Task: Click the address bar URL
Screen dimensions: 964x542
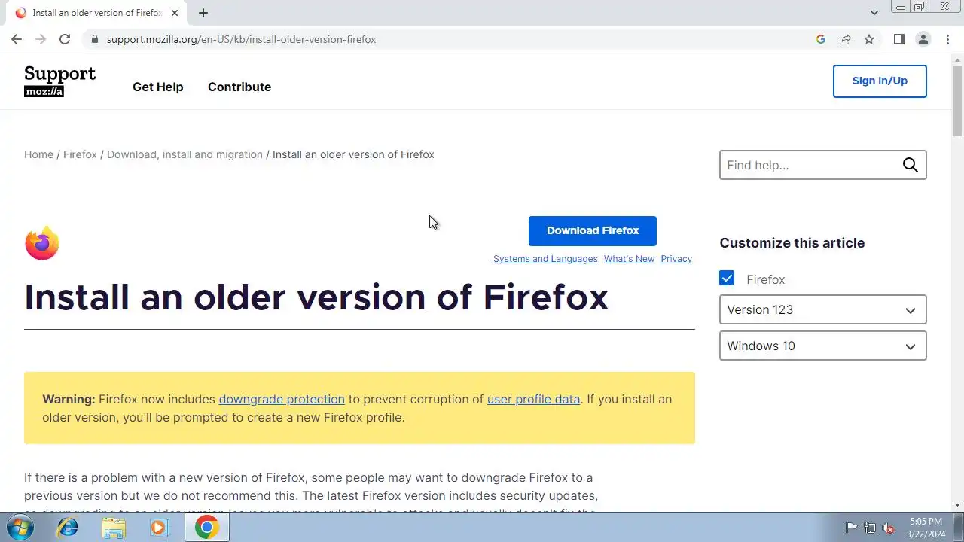Action: [x=241, y=39]
